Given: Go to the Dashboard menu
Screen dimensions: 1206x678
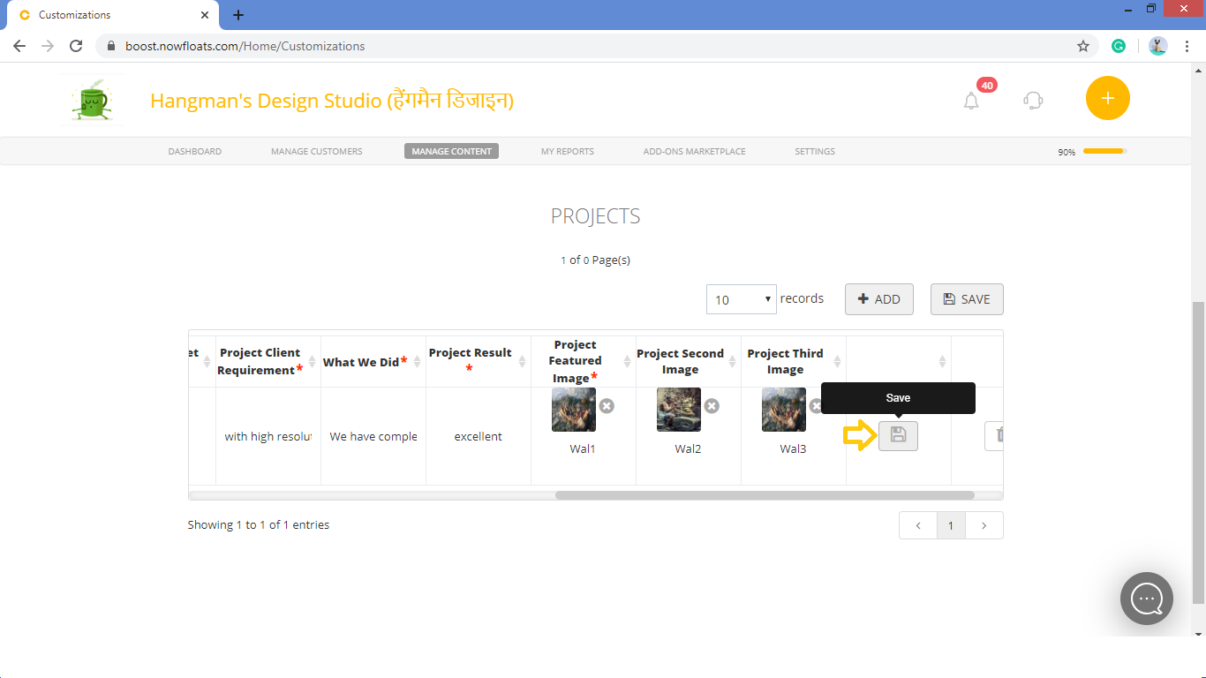Looking at the screenshot, I should 195,151.
